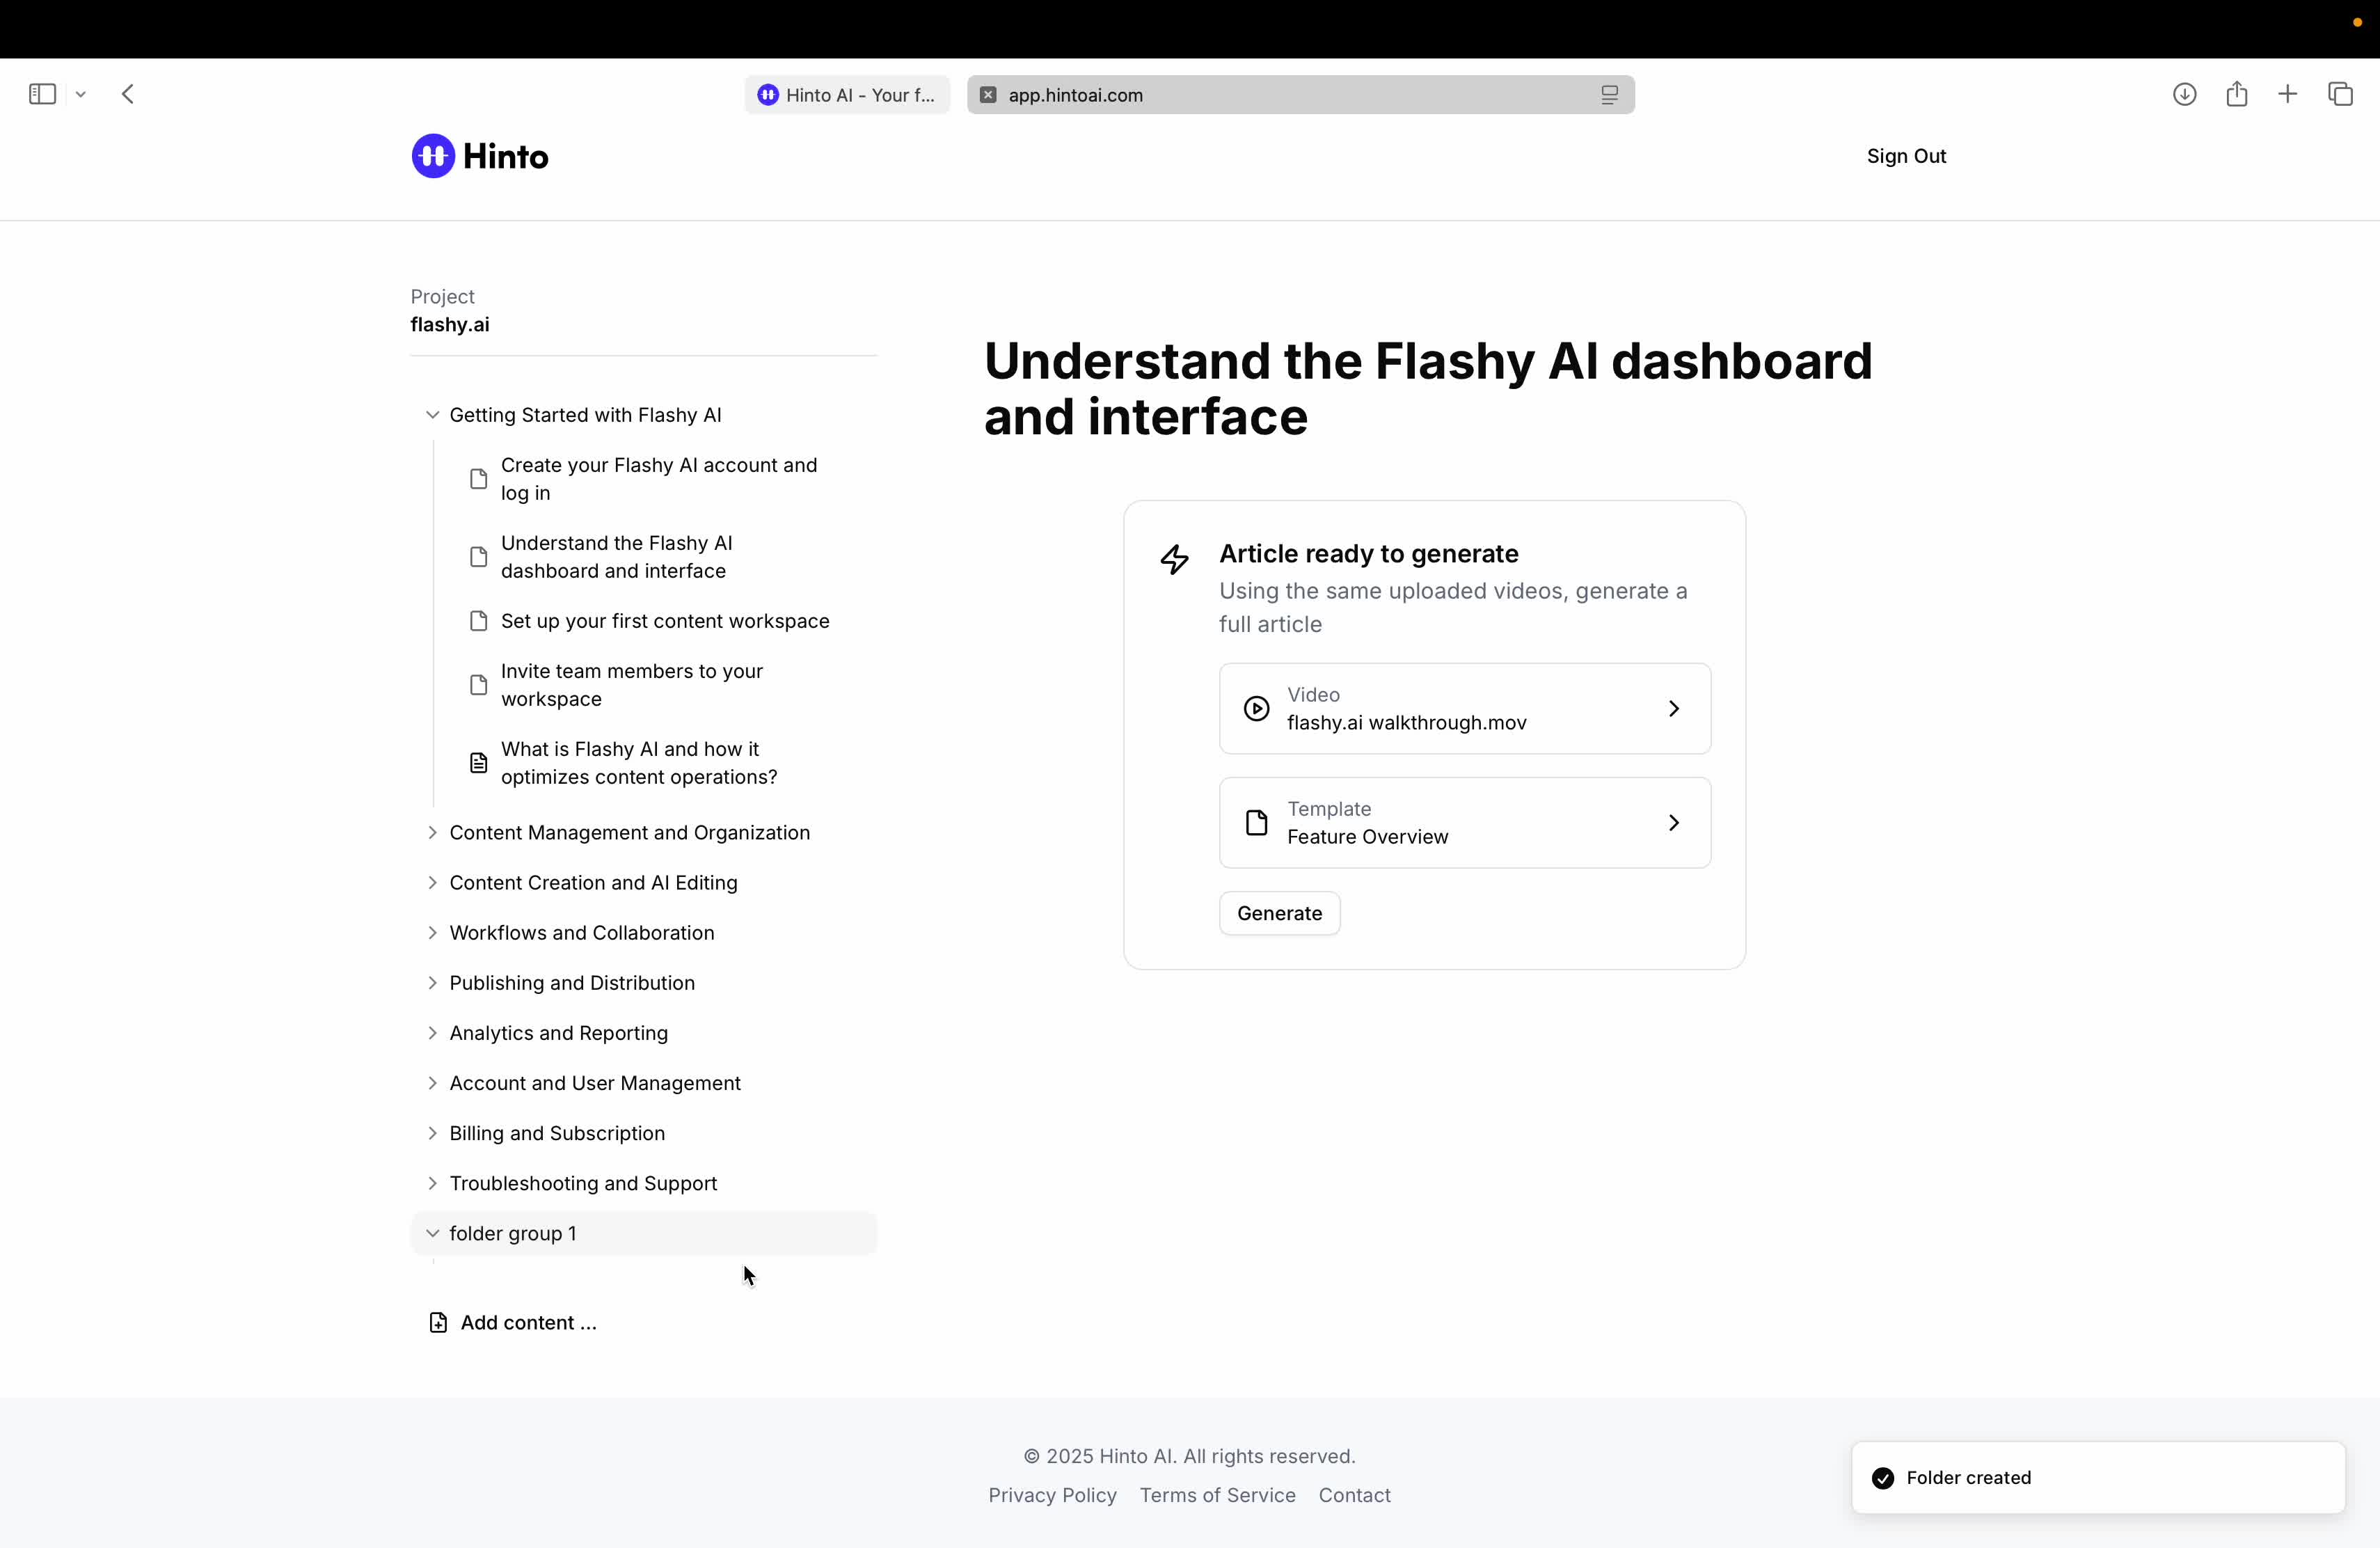Open the sidebar menu dropdown arrow
The width and height of the screenshot is (2380, 1548).
tap(81, 94)
